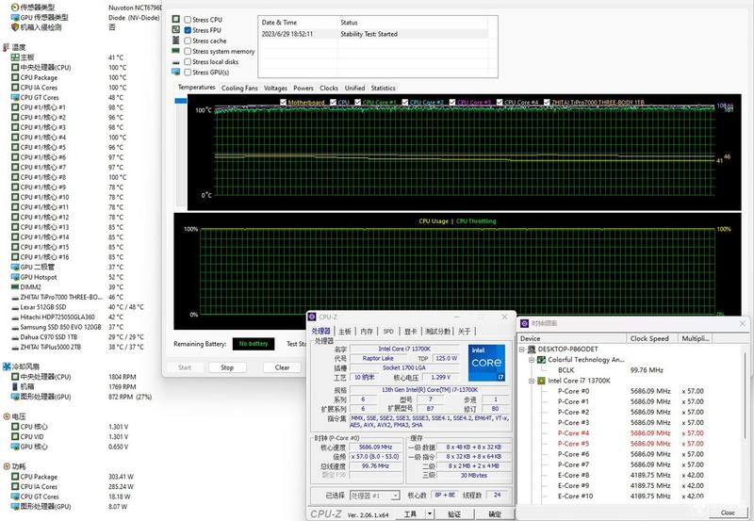Collapse the Colorful Technology tree node
This screenshot has width=754, height=521.
click(x=532, y=360)
